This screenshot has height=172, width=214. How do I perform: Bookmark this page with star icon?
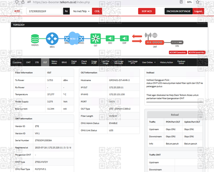pos(197,2)
